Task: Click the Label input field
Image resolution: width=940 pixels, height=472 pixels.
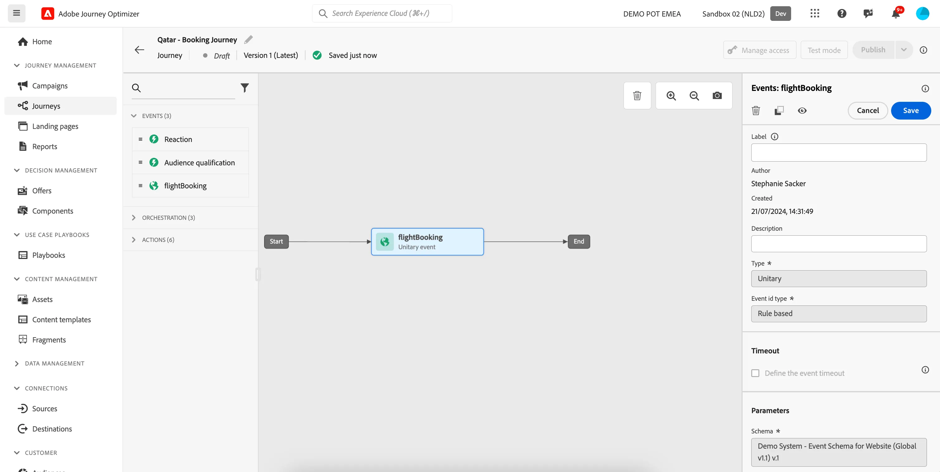Action: 838,153
